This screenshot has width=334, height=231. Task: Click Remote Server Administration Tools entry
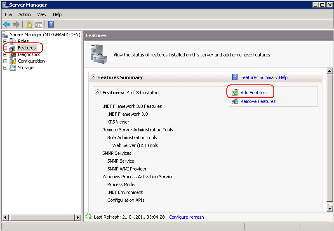point(138,130)
